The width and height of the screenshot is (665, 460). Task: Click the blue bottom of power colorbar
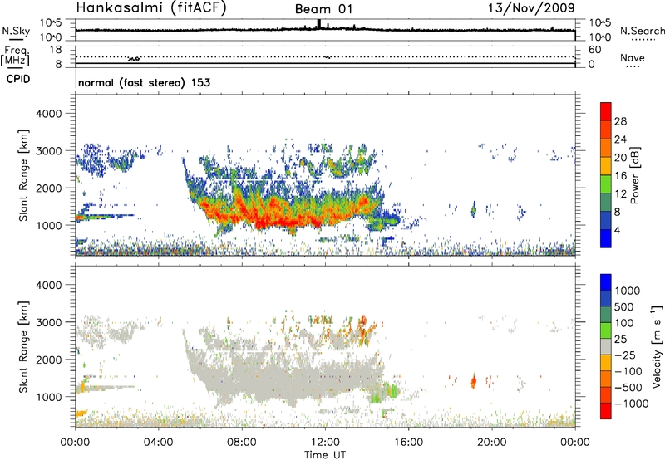point(606,238)
